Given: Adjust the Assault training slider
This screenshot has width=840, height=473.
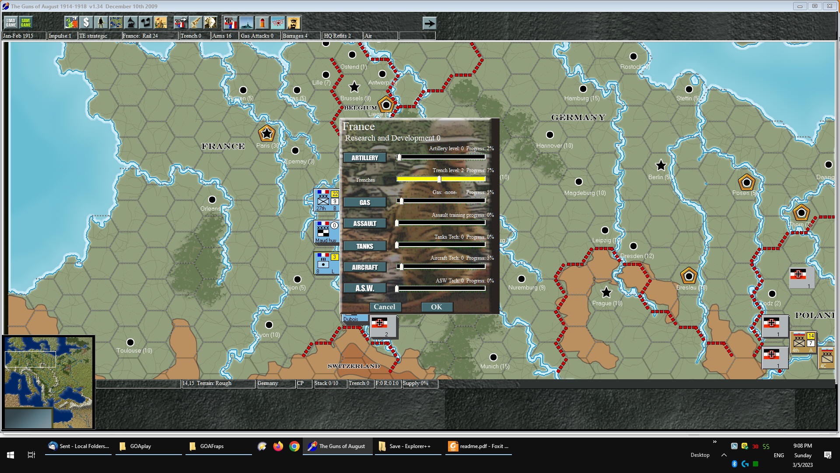Looking at the screenshot, I should [441, 222].
